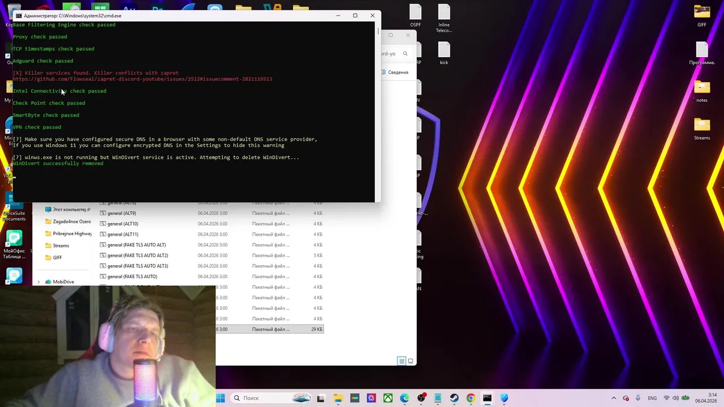
Task: Open the Xbox app in the taskbar
Action: 387,398
